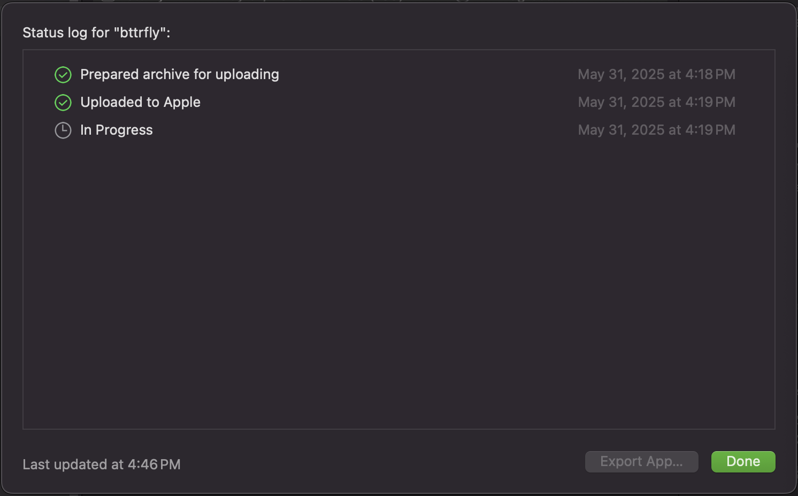Click the 'Last updated at' footer label
This screenshot has width=798, height=496.
pos(73,464)
